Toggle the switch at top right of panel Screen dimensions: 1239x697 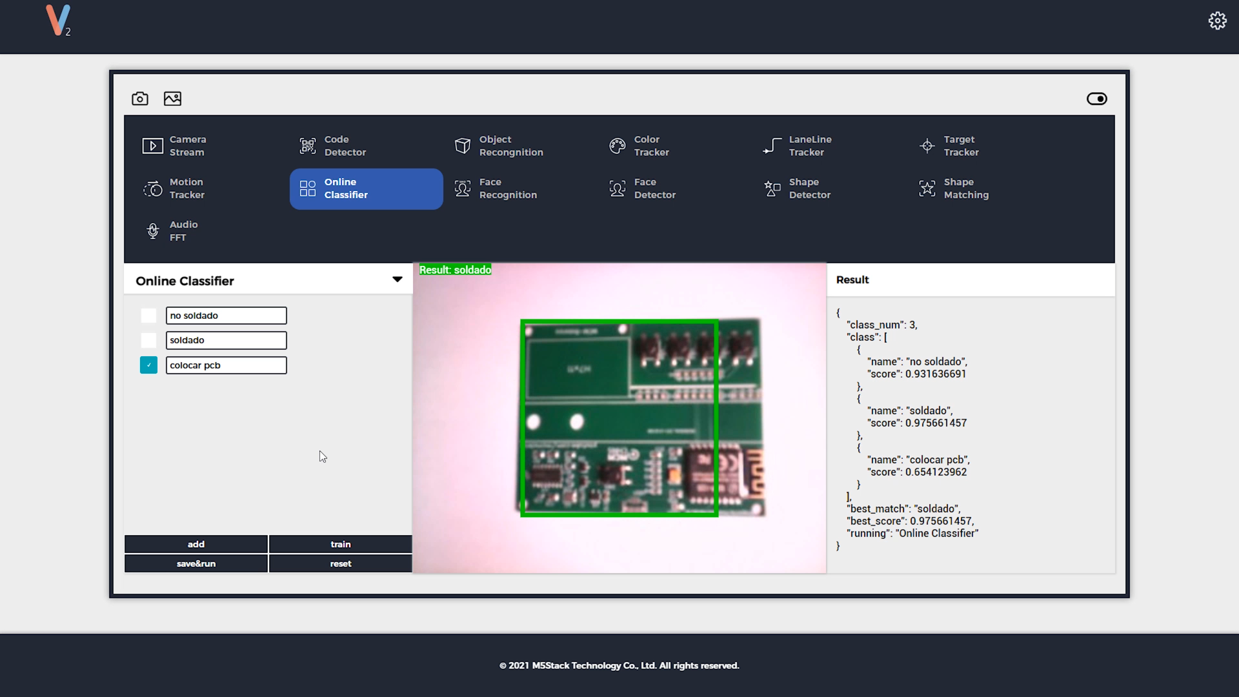pos(1096,99)
